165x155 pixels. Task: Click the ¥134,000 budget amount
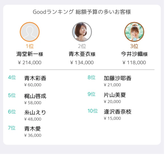[82, 63]
